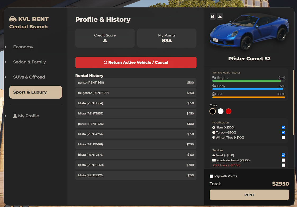297x207 pixels.
Task: Select history row panto (RENT1360)
Action: 136,82
